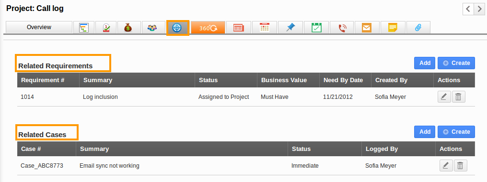487x182 pixels.
Task: Open the orange envelope emails tab
Action: pos(367,28)
